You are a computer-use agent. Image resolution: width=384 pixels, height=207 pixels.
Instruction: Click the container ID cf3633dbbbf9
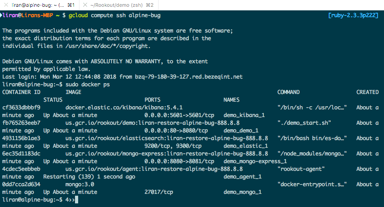click(x=21, y=108)
